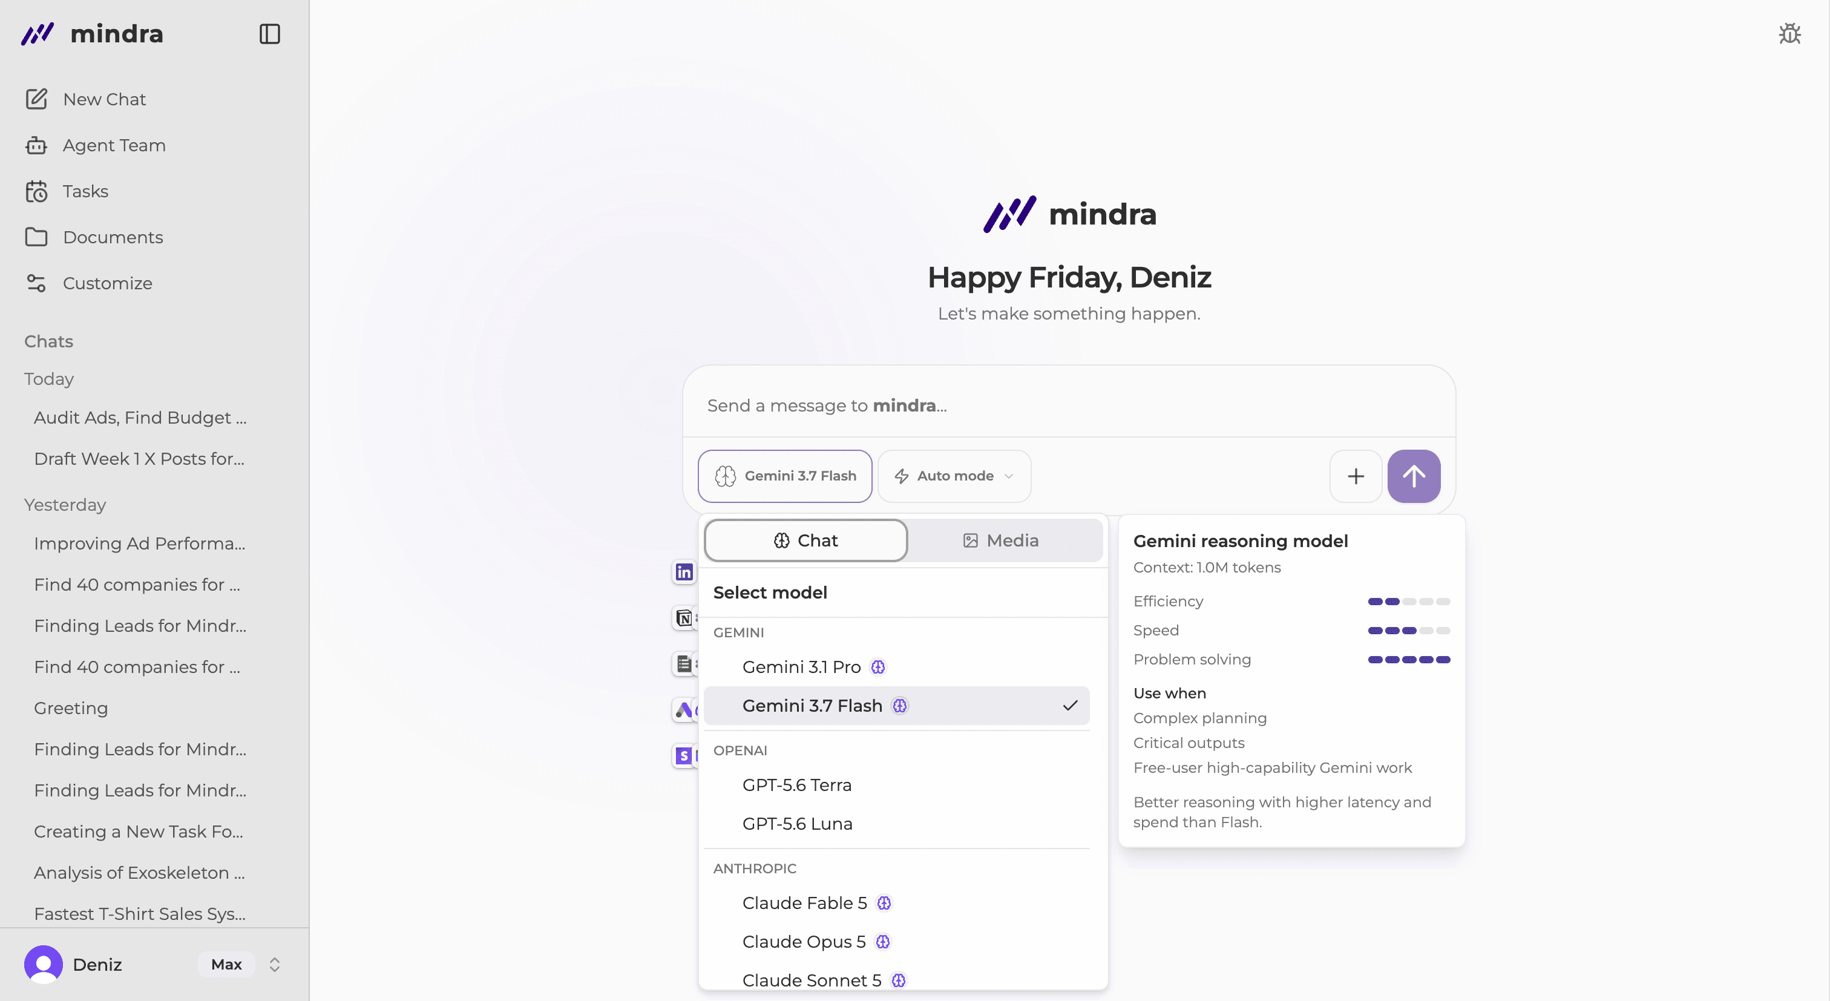The height and width of the screenshot is (1001, 1830).
Task: Click the brain icon beside Gemini 3.1 Pro
Action: coord(878,666)
